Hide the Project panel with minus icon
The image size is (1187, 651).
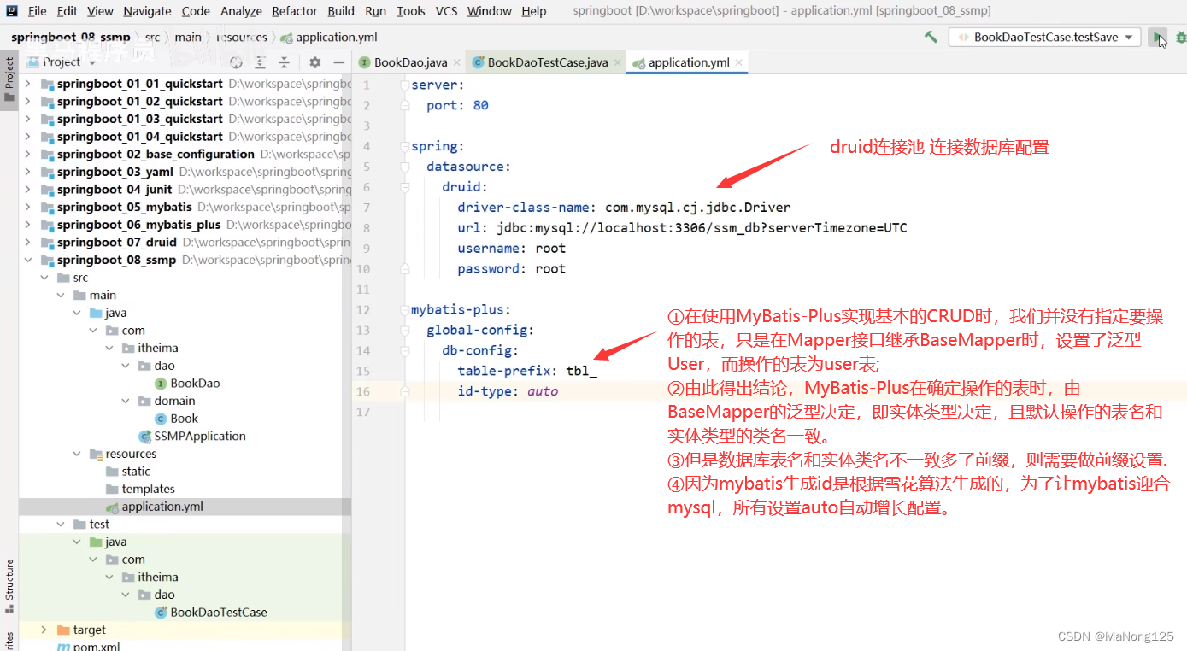(338, 62)
